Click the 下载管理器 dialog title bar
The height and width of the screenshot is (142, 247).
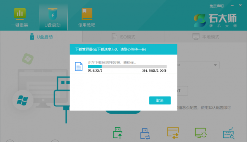point(123,49)
